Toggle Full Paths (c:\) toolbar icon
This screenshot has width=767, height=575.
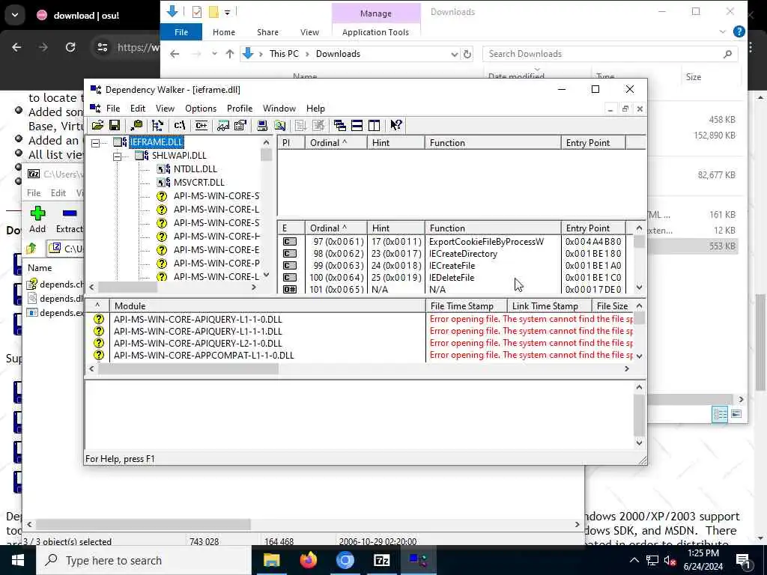tap(180, 126)
